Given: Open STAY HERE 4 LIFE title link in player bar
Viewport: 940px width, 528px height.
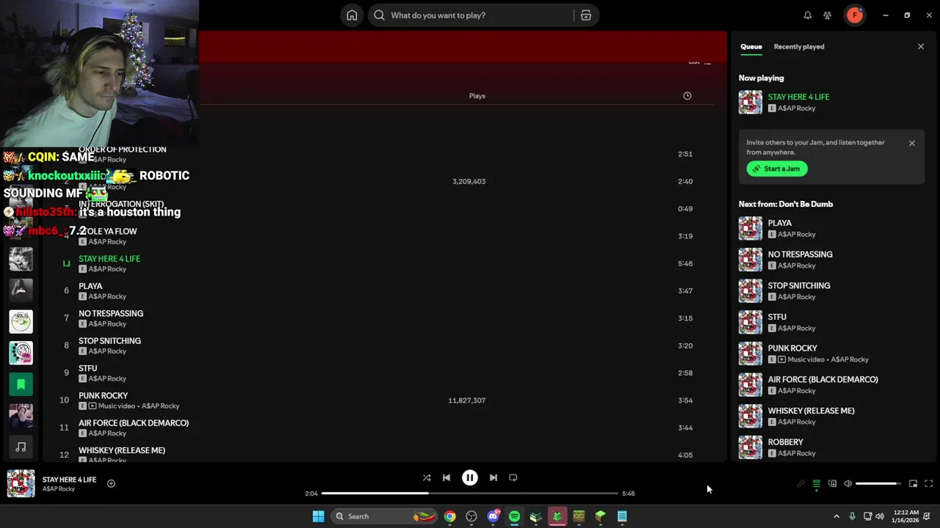Looking at the screenshot, I should [69, 480].
